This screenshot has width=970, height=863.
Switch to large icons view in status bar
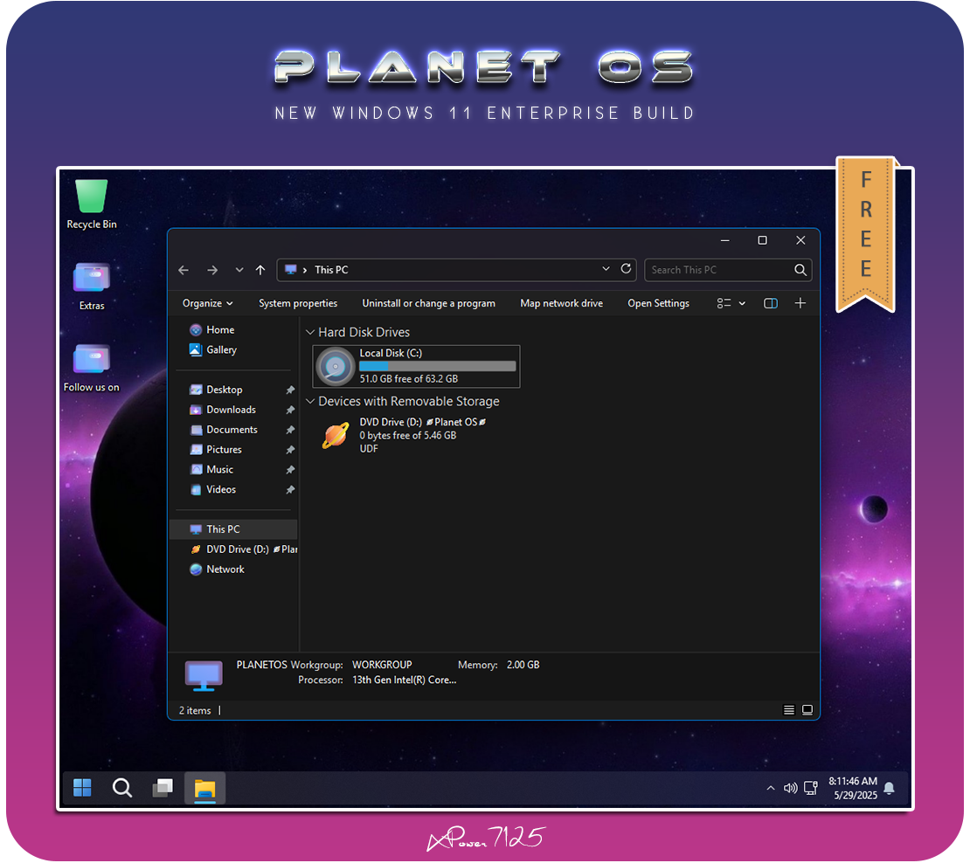(807, 710)
